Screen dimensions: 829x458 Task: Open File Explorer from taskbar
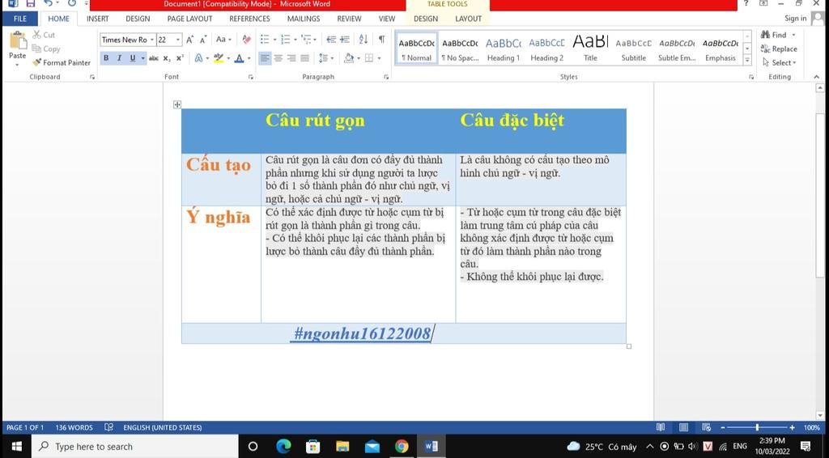(342, 447)
